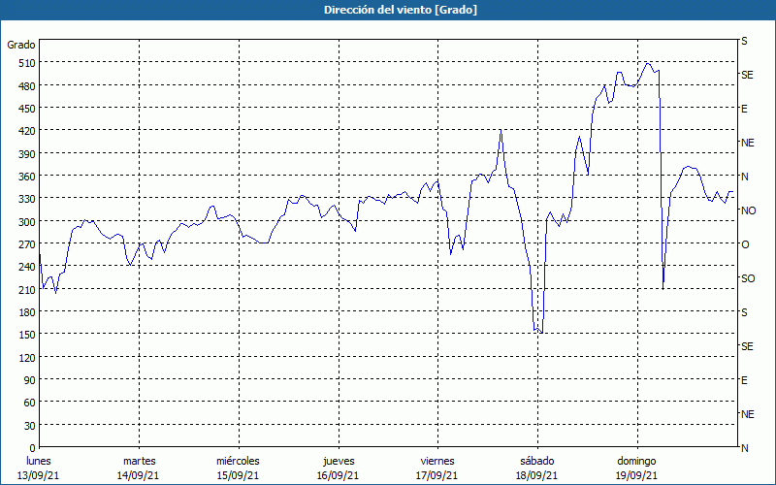
Task: Click compass label 'NE' between 30 and 60 gridlines
Action: pos(748,414)
